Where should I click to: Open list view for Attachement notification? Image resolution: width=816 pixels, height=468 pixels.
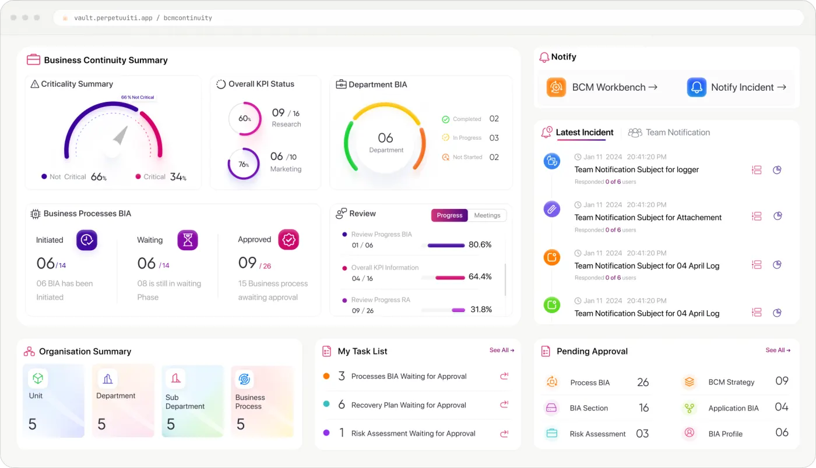757,216
